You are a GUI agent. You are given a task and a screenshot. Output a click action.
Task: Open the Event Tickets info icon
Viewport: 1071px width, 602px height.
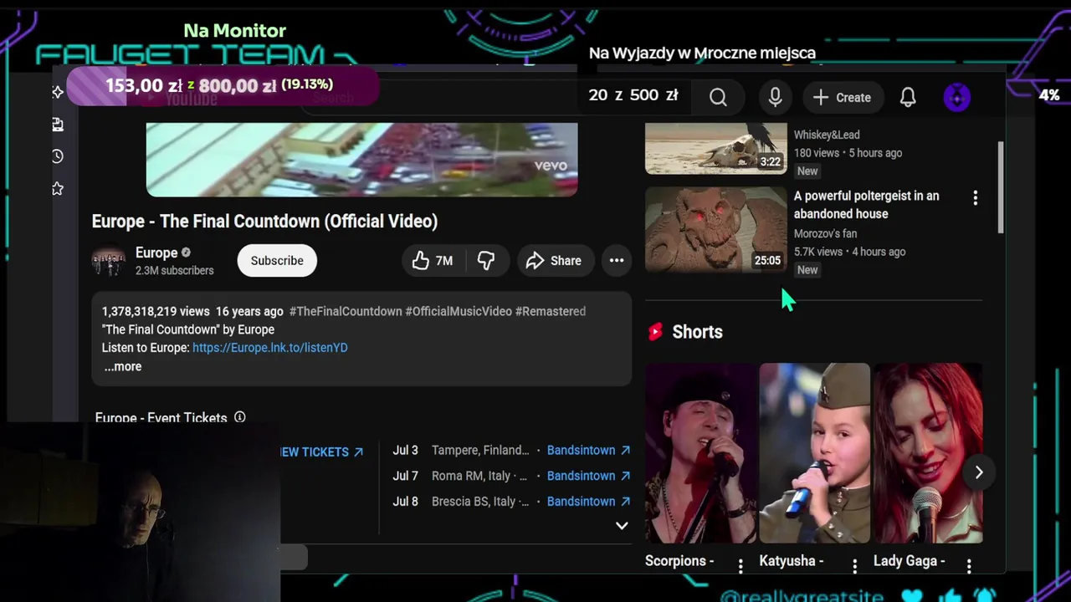coord(239,416)
